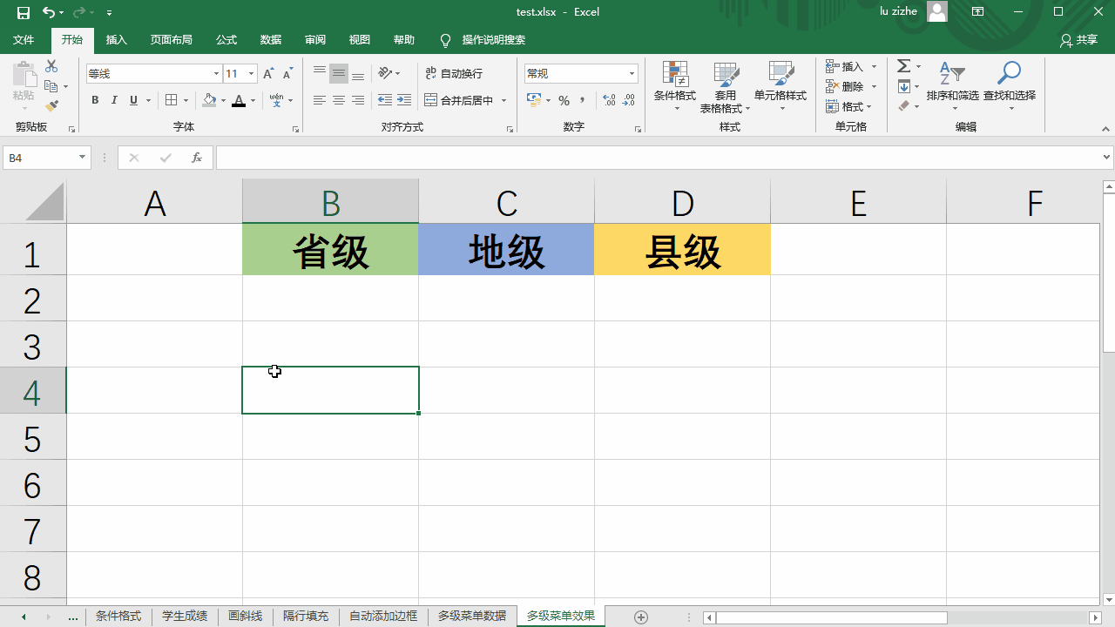Image resolution: width=1115 pixels, height=627 pixels.
Task: Click the new sheet plus icon
Action: coord(641,617)
